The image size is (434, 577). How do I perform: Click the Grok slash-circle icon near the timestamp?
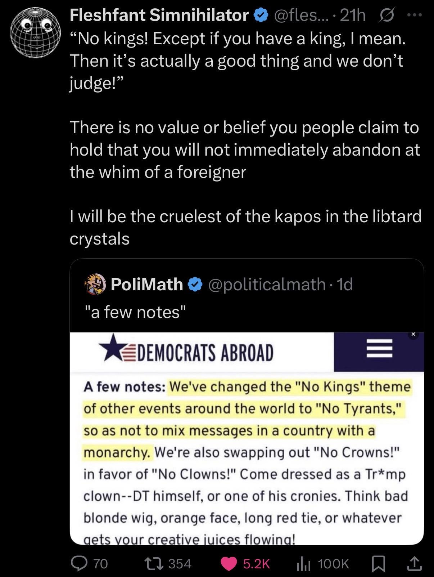point(386,15)
